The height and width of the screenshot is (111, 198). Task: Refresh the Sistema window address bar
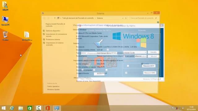coord(126,18)
